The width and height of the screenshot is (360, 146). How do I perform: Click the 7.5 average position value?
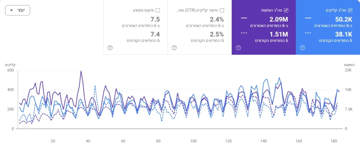coord(155,19)
